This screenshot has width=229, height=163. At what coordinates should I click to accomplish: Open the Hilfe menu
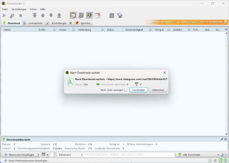click(x=43, y=9)
